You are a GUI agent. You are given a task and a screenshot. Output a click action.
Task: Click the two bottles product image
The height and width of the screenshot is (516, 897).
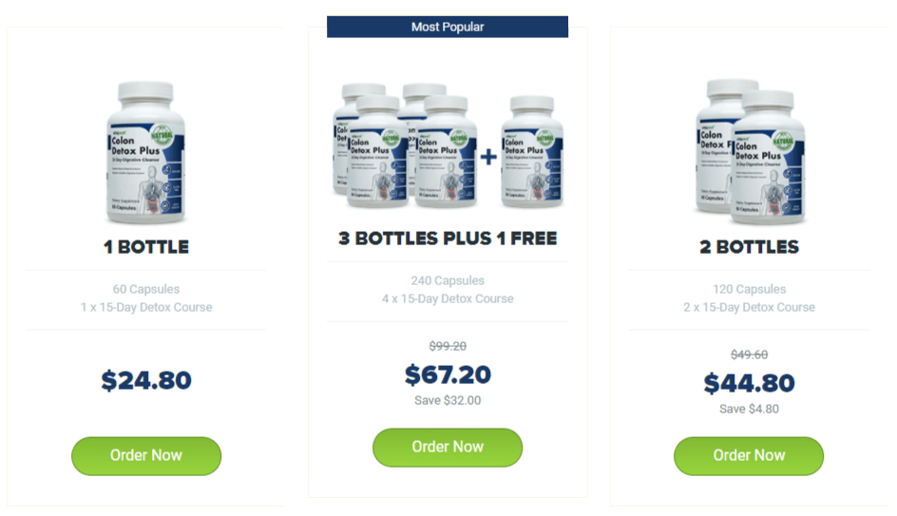click(750, 151)
